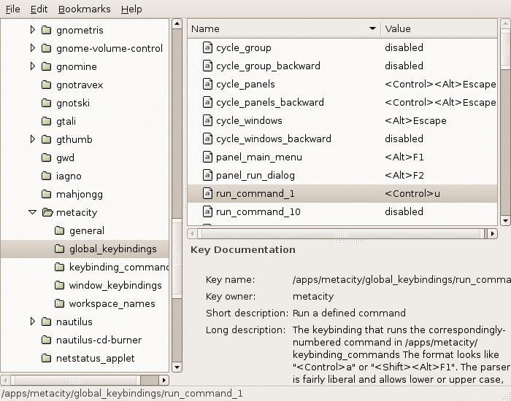Select the panel_run_dialog key name
This screenshot has width=511, height=401.
tap(255, 176)
